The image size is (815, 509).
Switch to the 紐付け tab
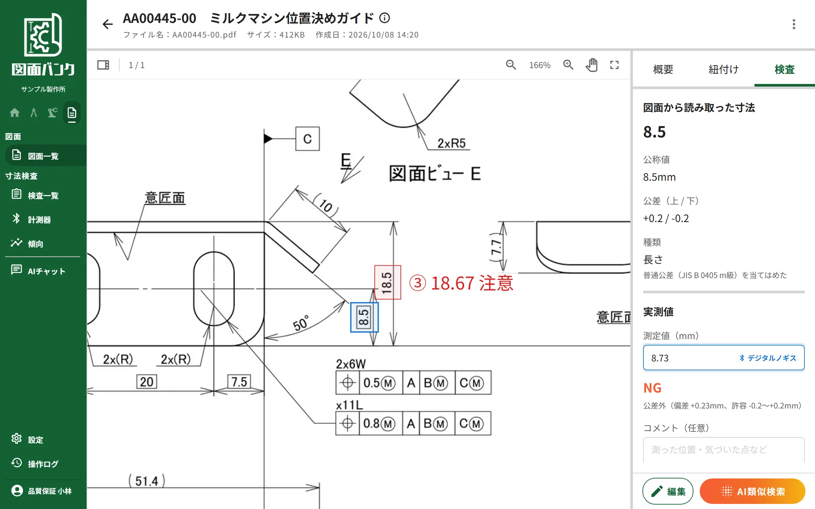click(724, 70)
